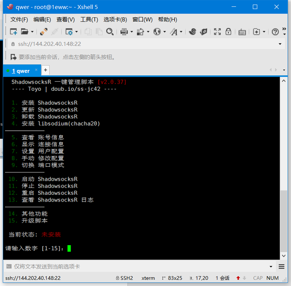Image resolution: width=291 pixels, height=286 pixels.
Task: Click the Paste toolbar icon
Action: [99, 32]
